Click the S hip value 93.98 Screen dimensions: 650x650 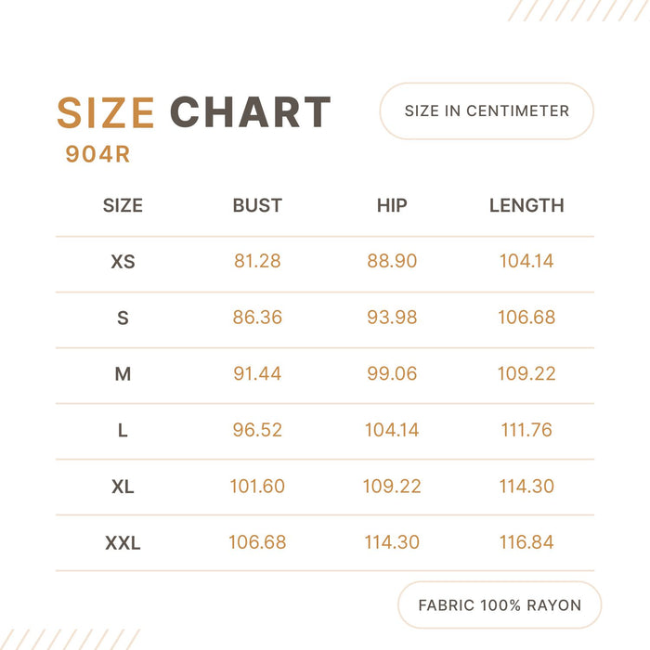[x=392, y=318]
